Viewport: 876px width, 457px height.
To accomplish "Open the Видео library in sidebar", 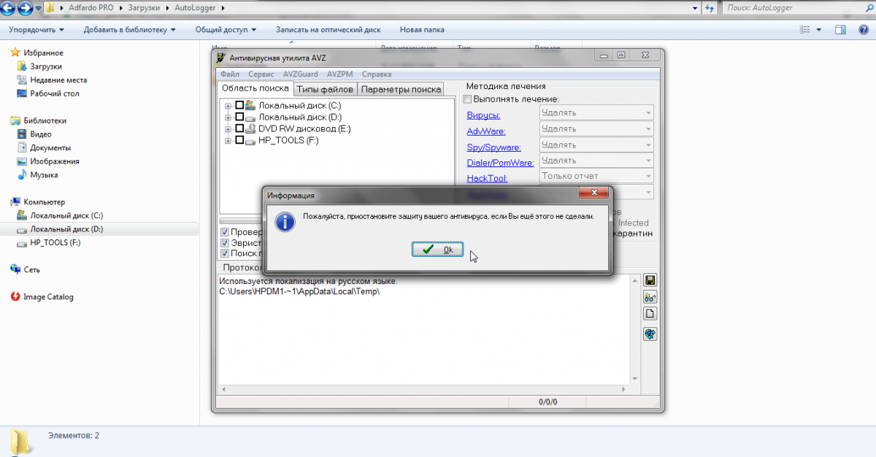I will (x=35, y=134).
